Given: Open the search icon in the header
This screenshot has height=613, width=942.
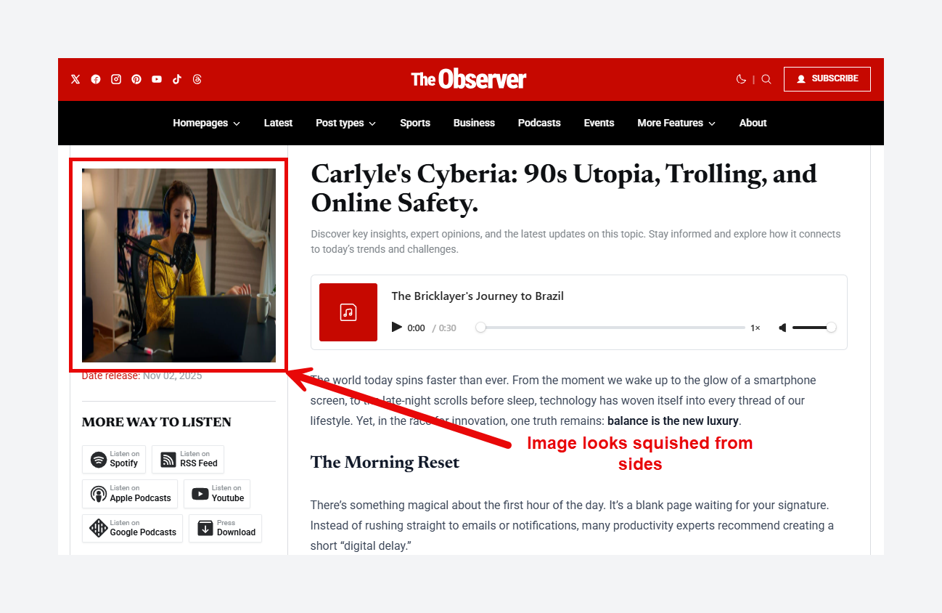Looking at the screenshot, I should click(766, 78).
